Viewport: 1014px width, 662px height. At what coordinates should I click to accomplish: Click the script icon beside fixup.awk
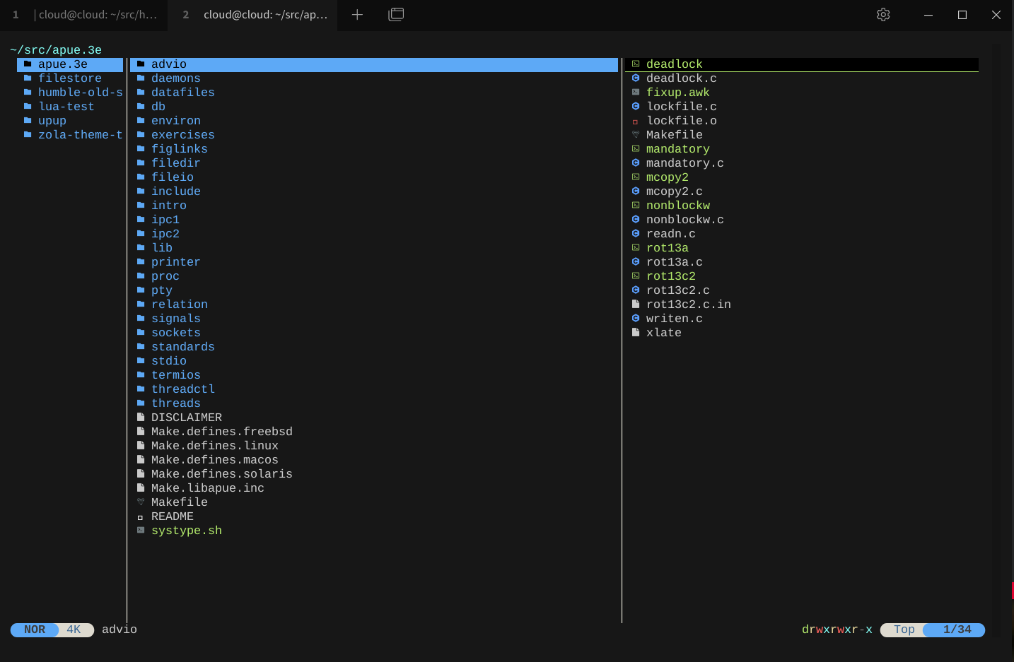click(636, 93)
